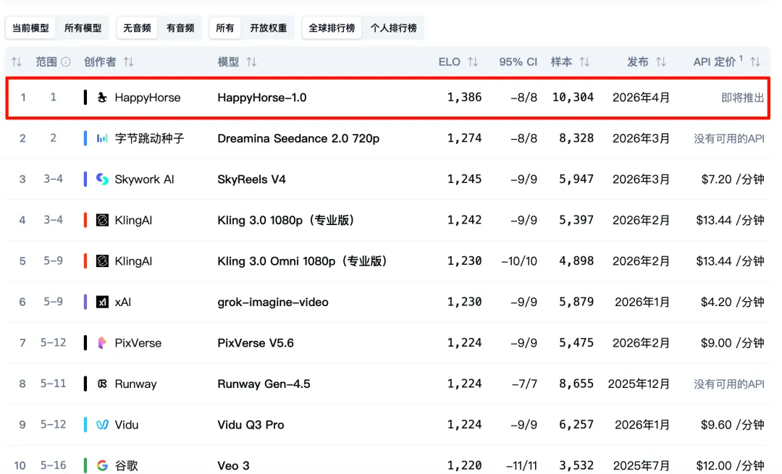Click KlingAI logo in Kling 3.0 Omni row
Screen dimensions: 782x474
coord(102,261)
